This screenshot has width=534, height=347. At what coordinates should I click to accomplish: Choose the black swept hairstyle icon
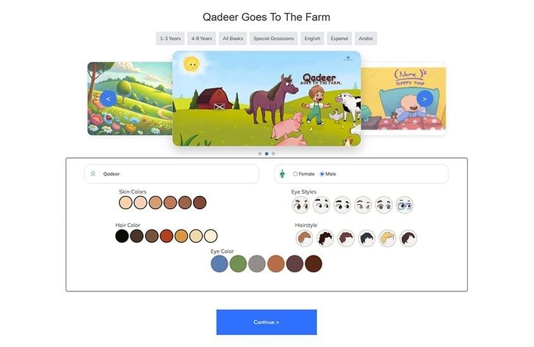pyautogui.click(x=366, y=238)
